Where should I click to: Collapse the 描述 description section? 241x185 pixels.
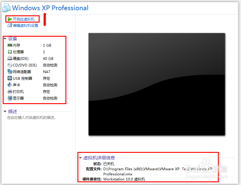(5, 111)
